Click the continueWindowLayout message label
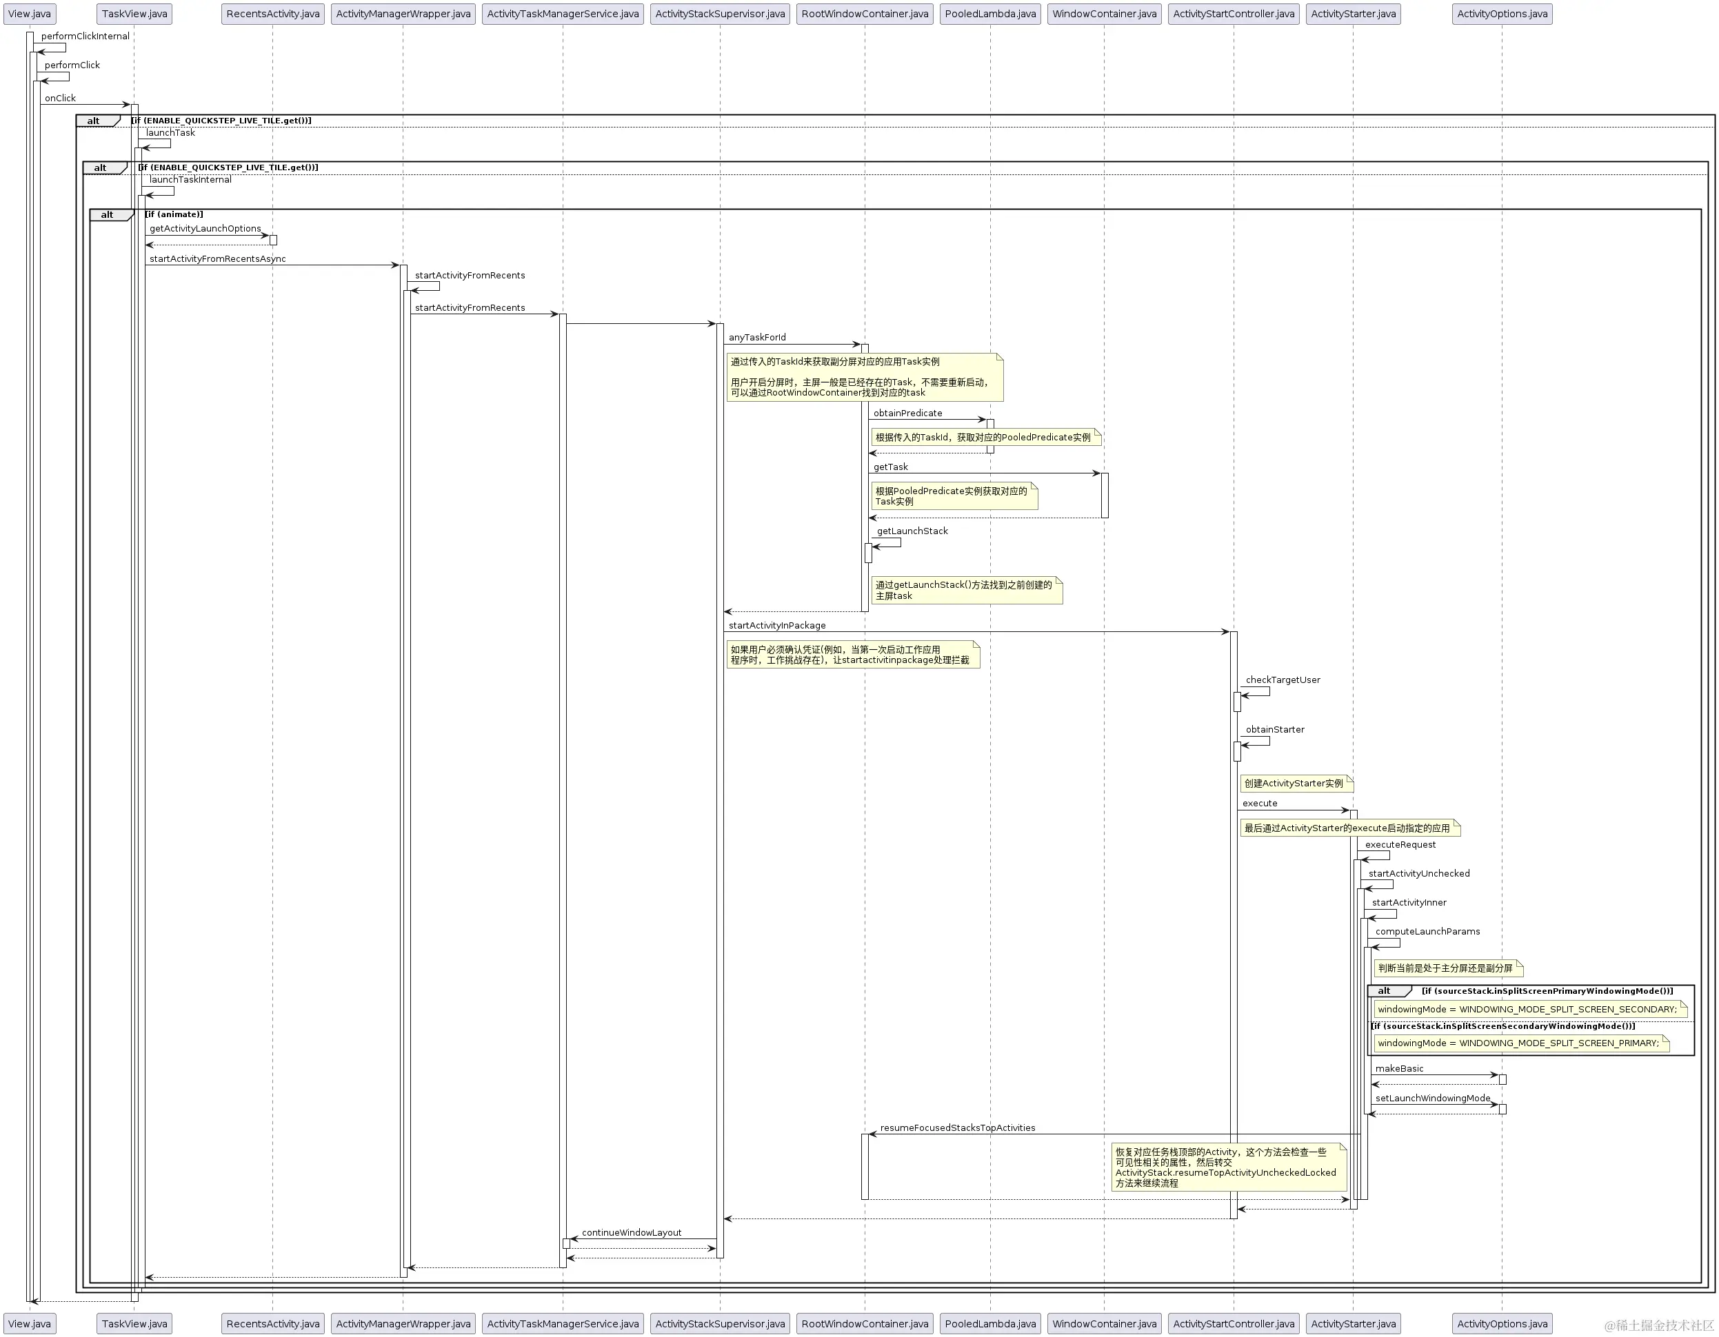This screenshot has height=1337, width=1719. click(x=631, y=1232)
